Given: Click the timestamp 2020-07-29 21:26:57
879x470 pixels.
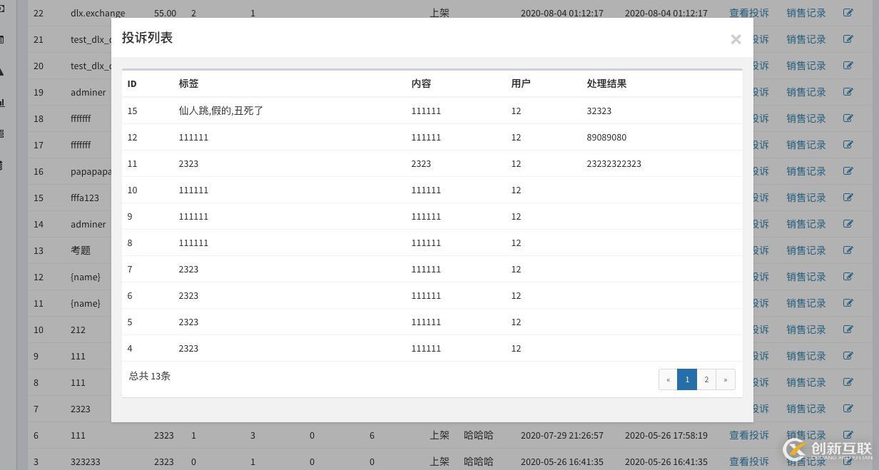Looking at the screenshot, I should tap(562, 435).
